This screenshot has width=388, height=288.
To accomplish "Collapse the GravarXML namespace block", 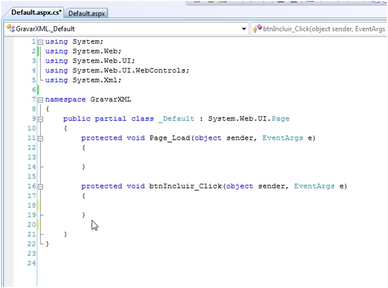I will pyautogui.click(x=40, y=100).
